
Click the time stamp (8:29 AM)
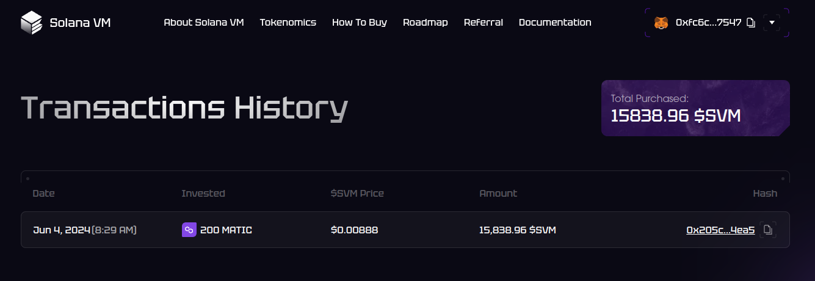tap(114, 230)
